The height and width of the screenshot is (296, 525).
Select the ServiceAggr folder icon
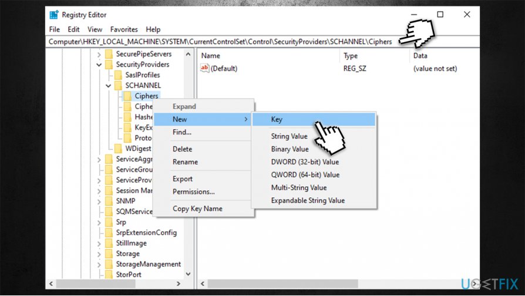(x=109, y=159)
